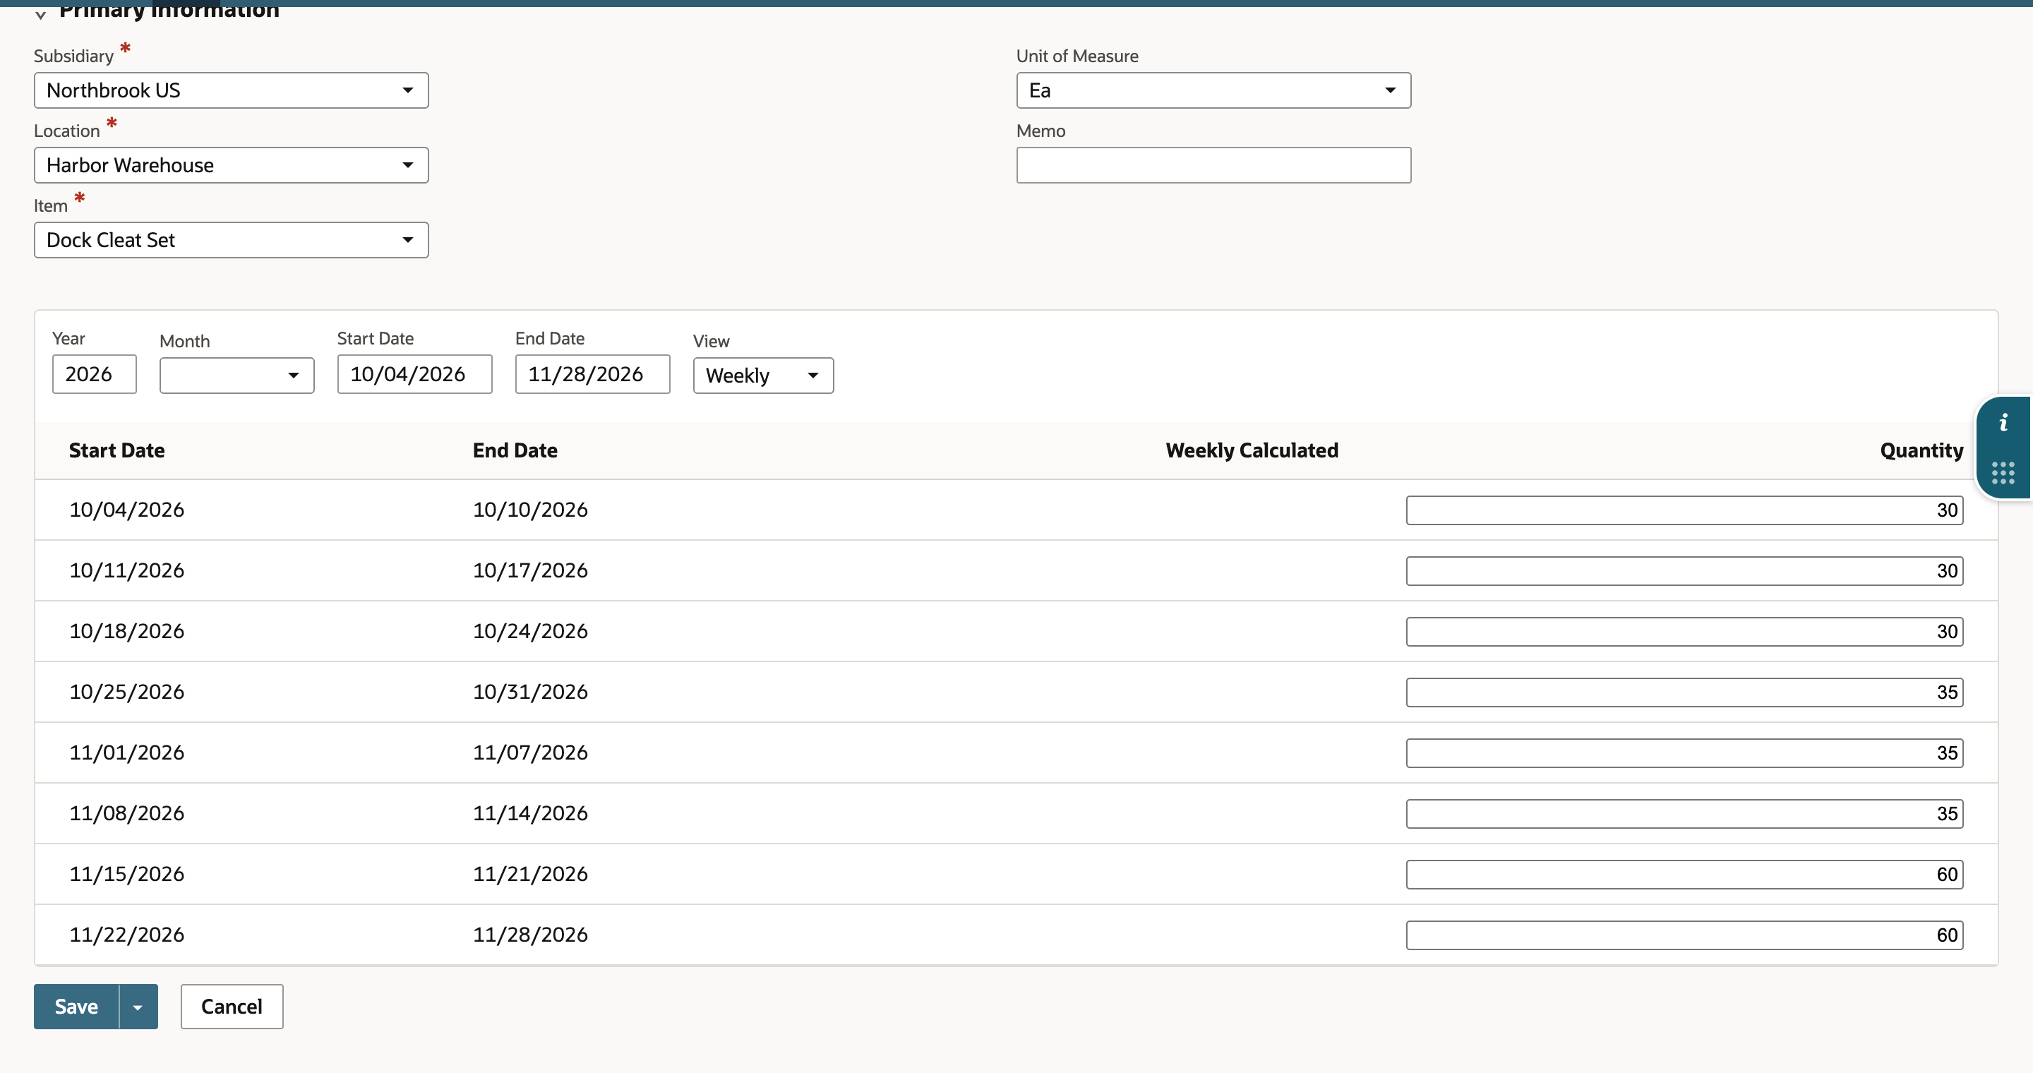Click the 11/07/2026 end date cell
This screenshot has width=2033, height=1073.
coord(530,753)
